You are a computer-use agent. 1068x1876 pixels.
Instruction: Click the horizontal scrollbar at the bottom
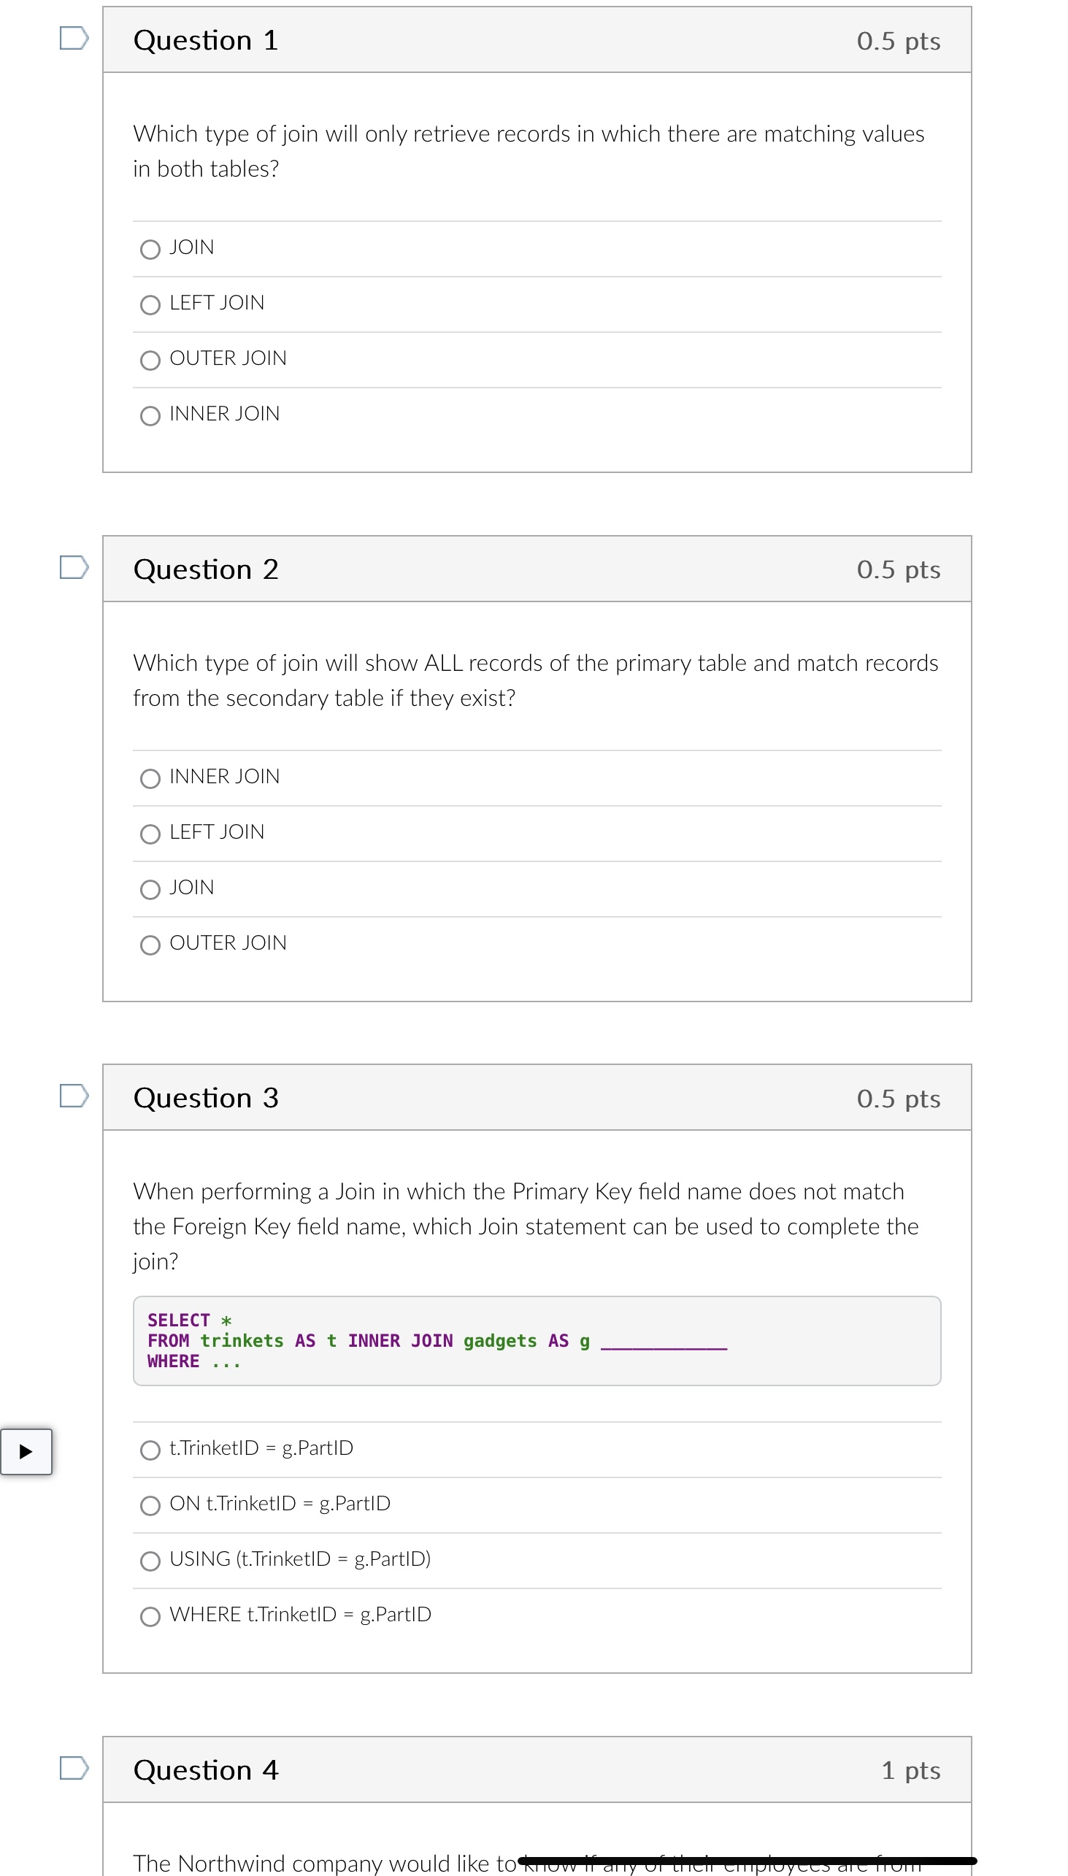click(x=748, y=1861)
